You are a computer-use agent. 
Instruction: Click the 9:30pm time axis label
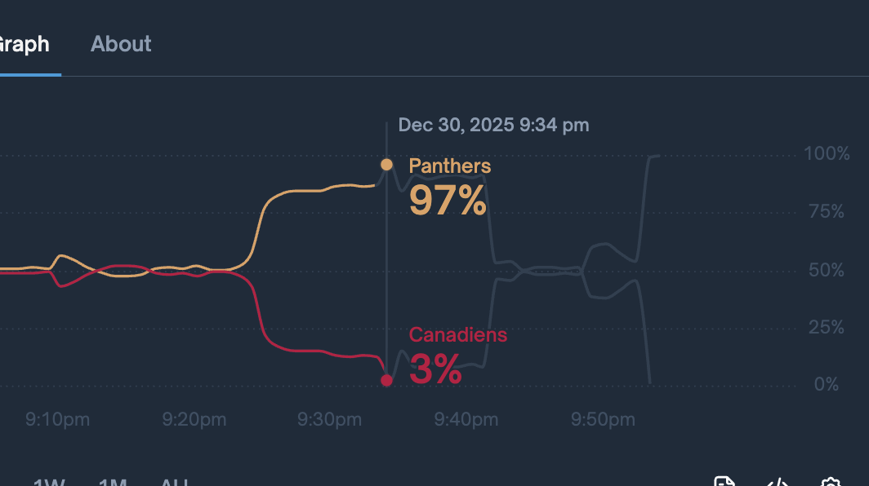pyautogui.click(x=330, y=420)
